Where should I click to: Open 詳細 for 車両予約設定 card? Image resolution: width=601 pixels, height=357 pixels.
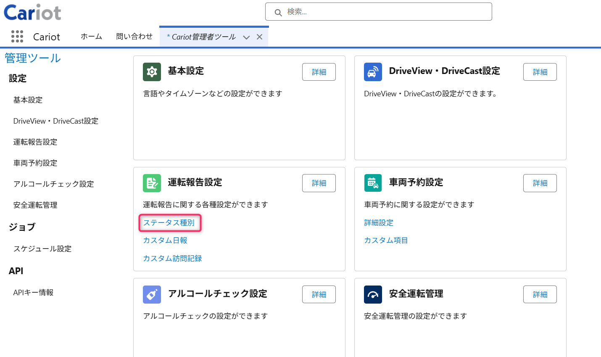[x=540, y=183]
